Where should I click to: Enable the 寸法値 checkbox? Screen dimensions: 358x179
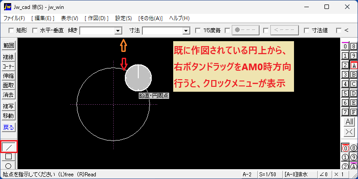click(x=307, y=30)
